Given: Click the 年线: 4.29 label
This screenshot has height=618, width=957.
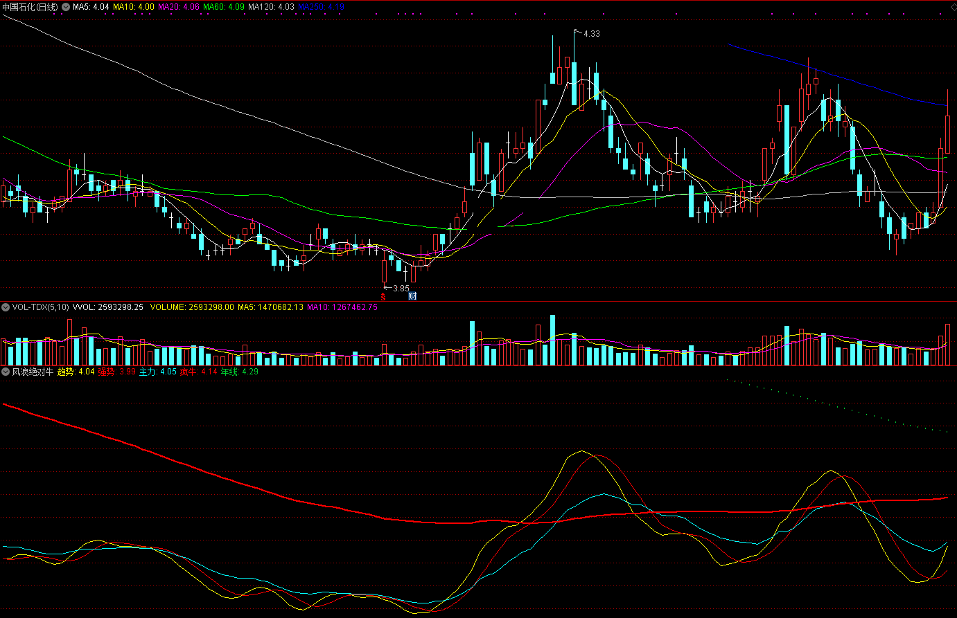Looking at the screenshot, I should 239,372.
